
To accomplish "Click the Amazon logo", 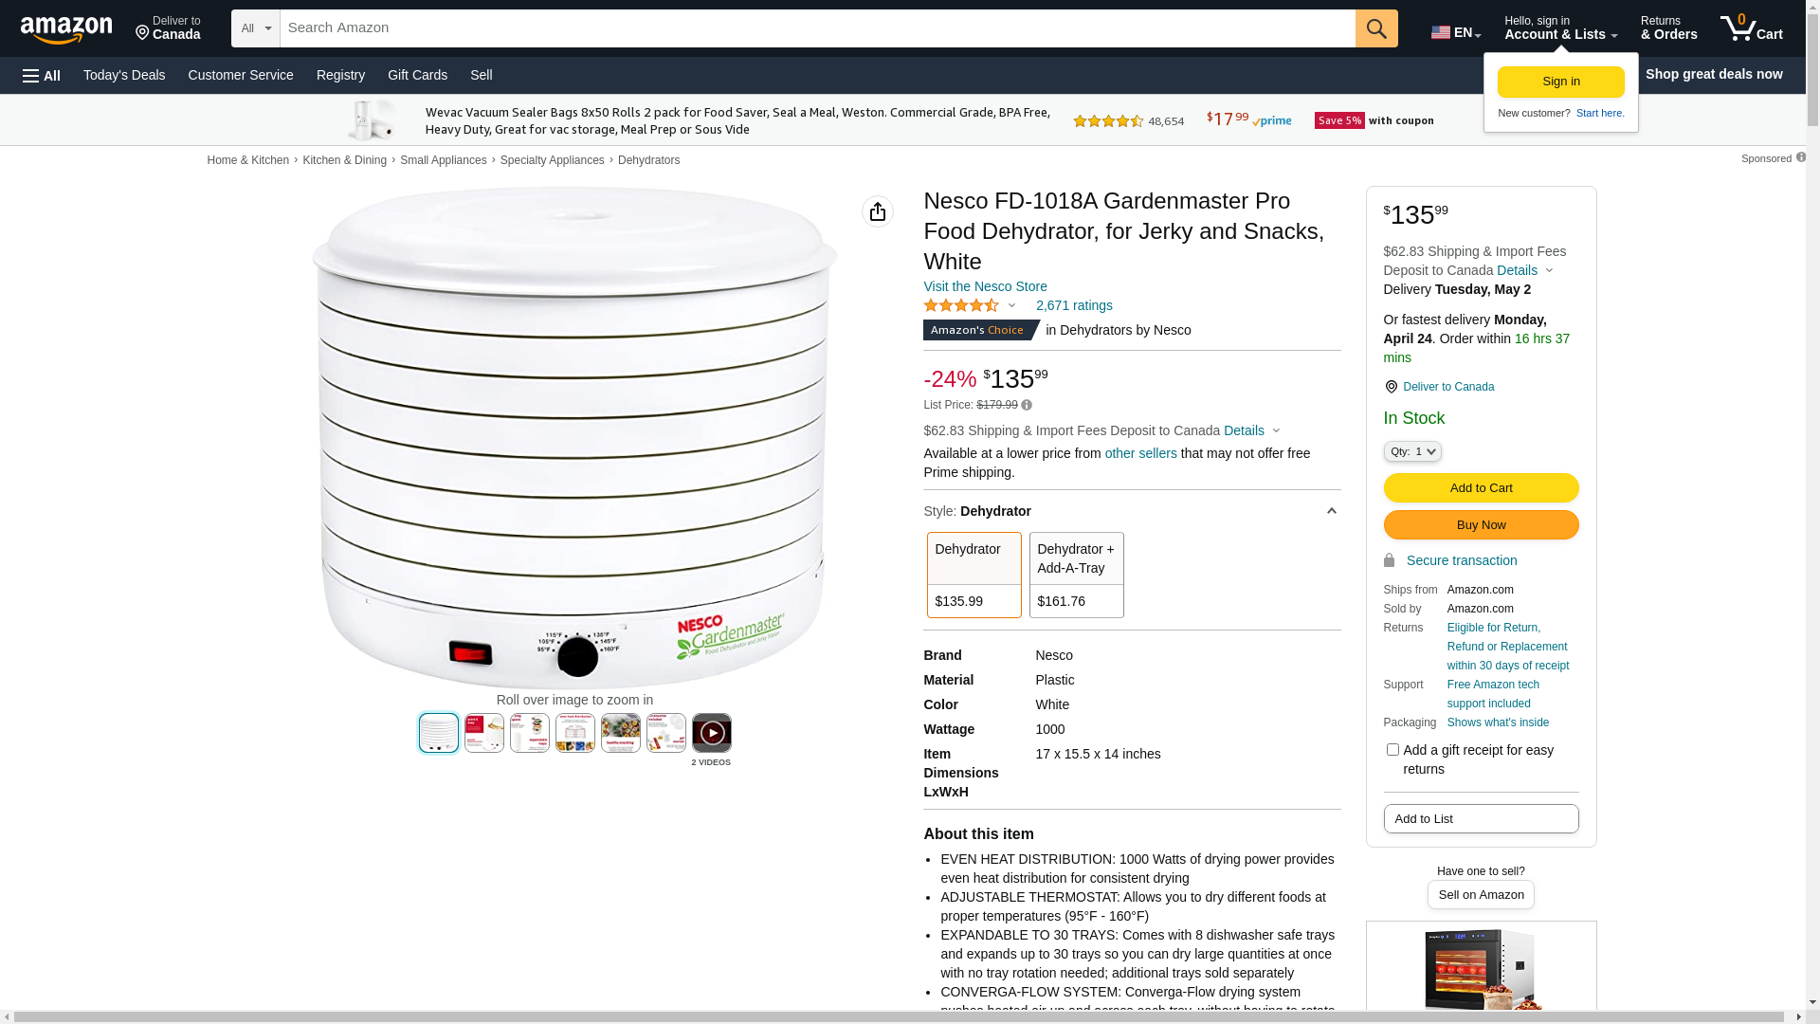I will (66, 29).
